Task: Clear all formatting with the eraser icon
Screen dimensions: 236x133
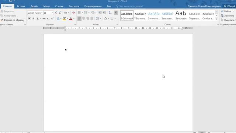Action: 73,13
